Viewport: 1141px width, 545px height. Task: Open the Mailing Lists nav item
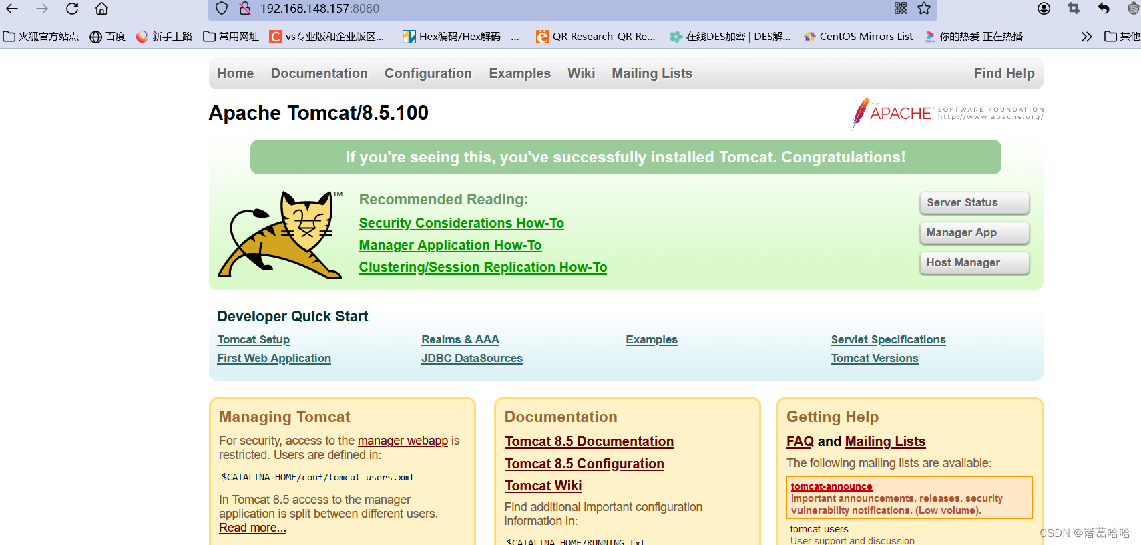click(652, 73)
